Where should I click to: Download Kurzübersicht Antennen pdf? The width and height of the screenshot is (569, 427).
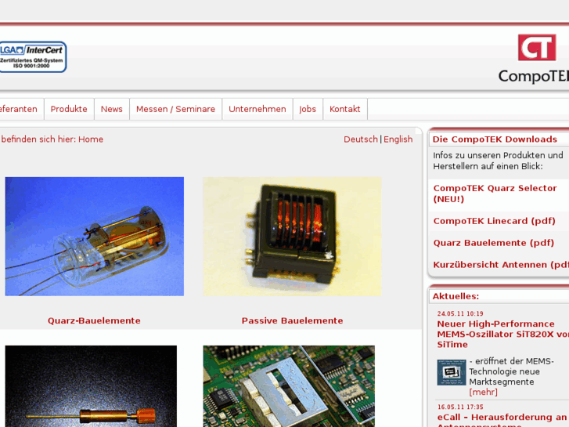(x=501, y=265)
